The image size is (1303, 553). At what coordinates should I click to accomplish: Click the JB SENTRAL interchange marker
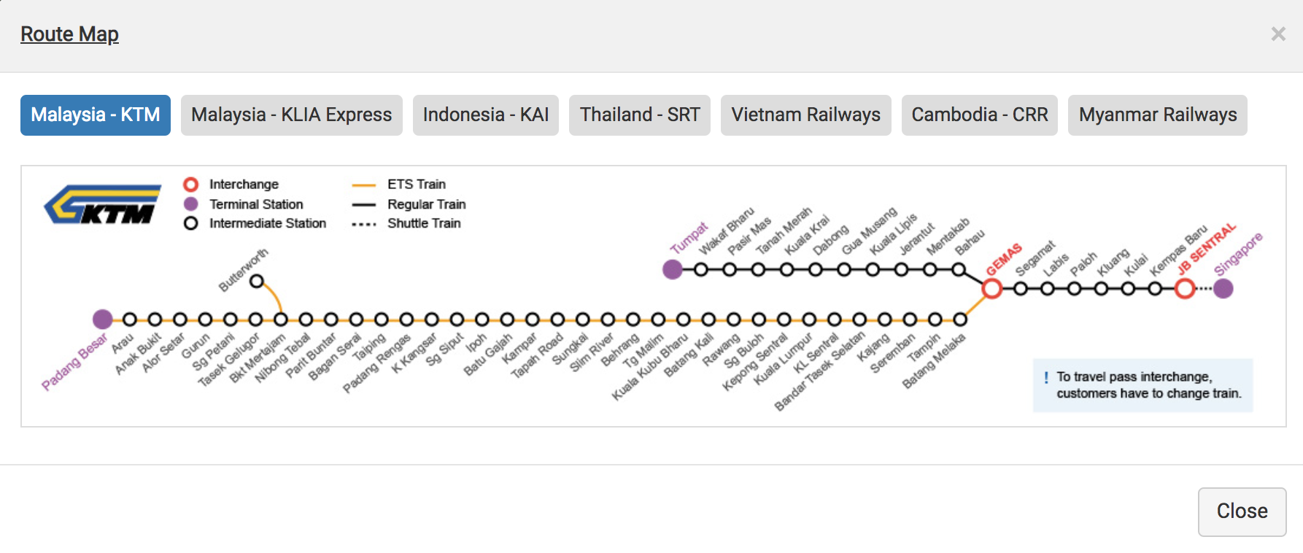point(1185,289)
